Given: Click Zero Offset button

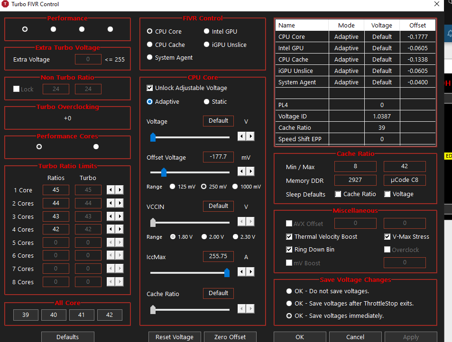Looking at the screenshot, I should coord(230,337).
